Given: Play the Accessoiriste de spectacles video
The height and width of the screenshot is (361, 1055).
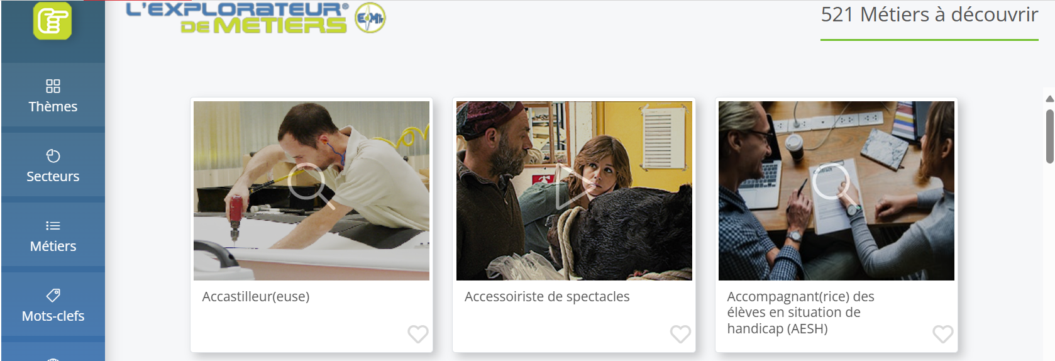Looking at the screenshot, I should coord(573,187).
